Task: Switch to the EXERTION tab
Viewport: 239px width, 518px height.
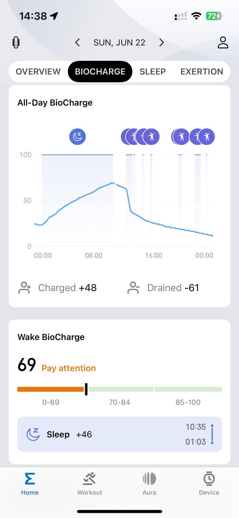Action: pyautogui.click(x=202, y=71)
